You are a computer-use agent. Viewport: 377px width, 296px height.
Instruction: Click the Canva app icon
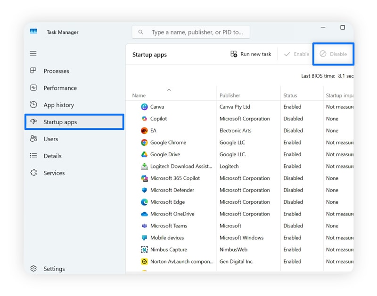pos(145,107)
